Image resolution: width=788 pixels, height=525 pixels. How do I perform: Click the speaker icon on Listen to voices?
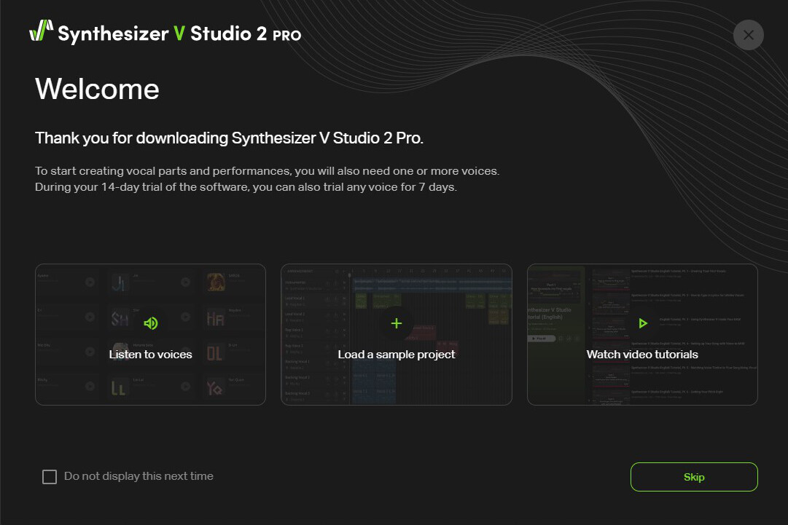151,323
